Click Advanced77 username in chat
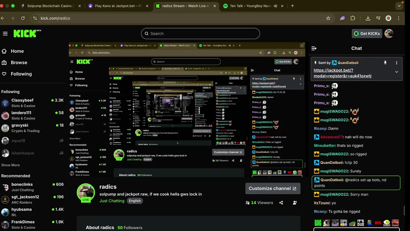 tap(332, 137)
